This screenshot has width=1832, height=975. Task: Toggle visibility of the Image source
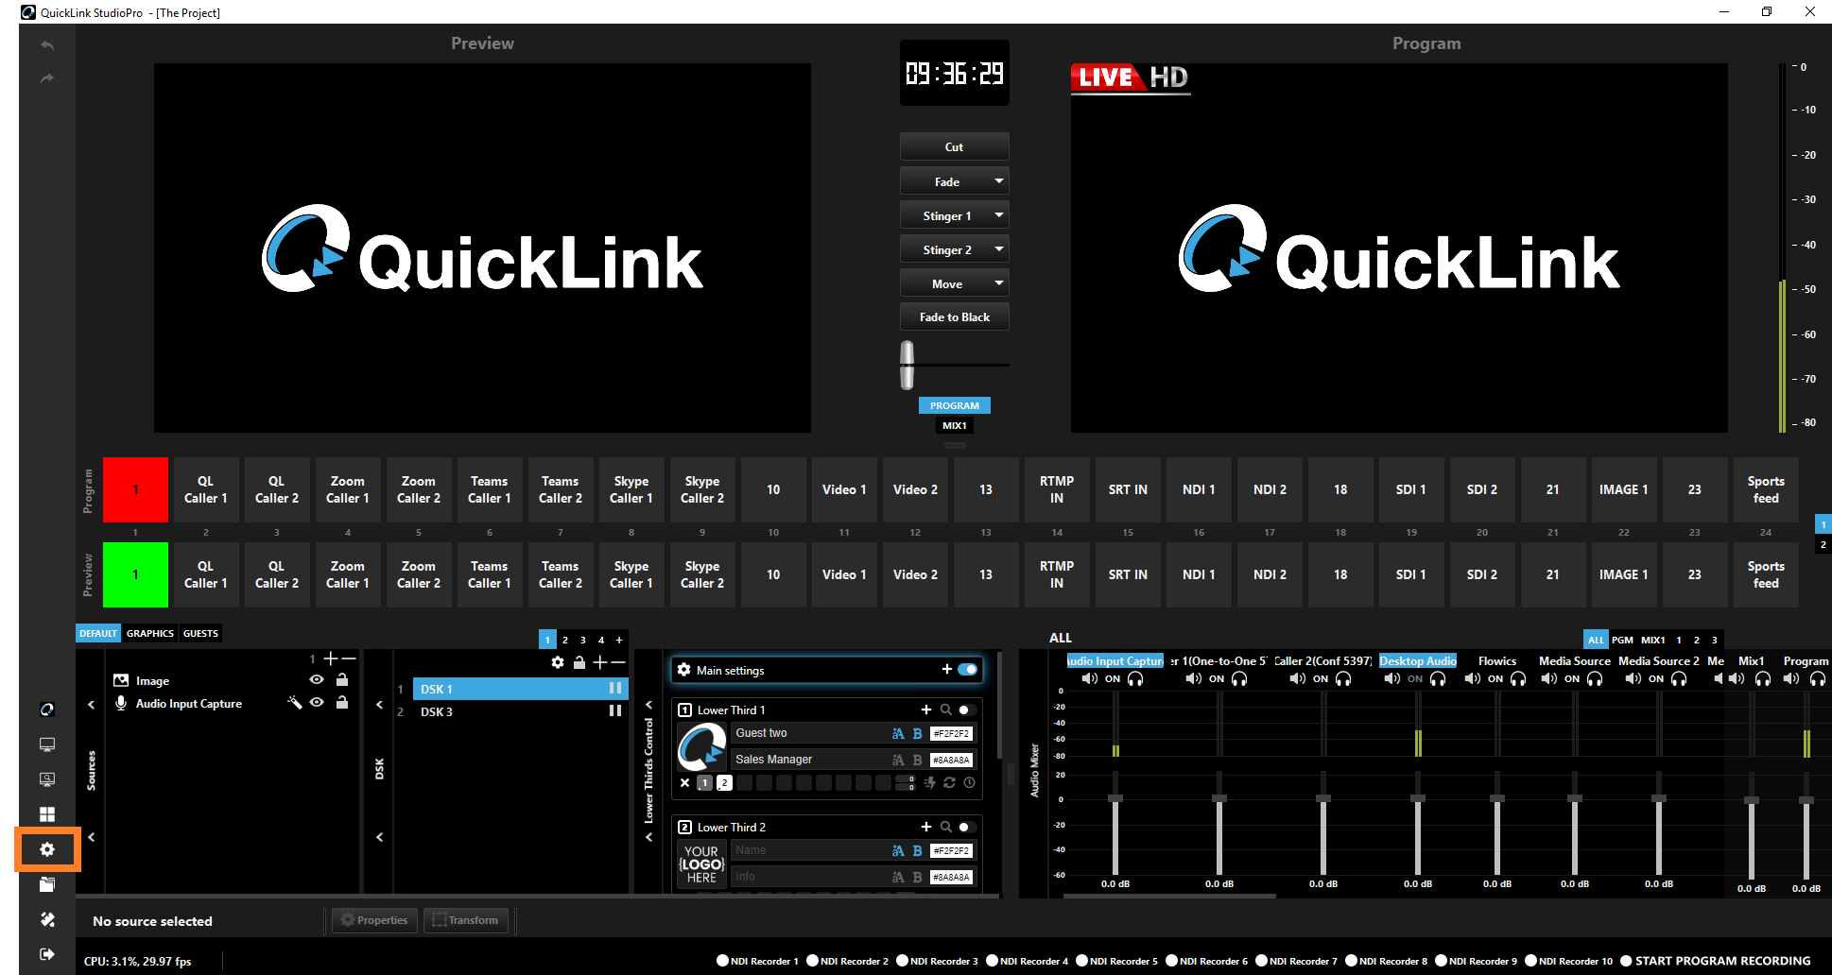click(x=317, y=679)
